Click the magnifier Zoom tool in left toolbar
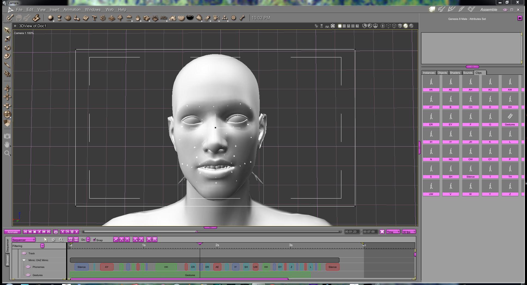Image resolution: width=527 pixels, height=285 pixels. click(7, 153)
